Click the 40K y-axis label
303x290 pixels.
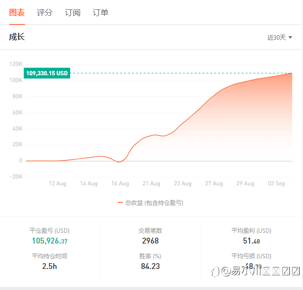(x=18, y=129)
